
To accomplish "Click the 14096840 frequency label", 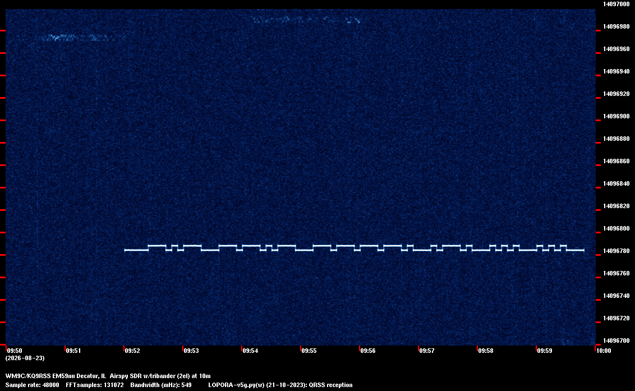I will click(x=616, y=183).
